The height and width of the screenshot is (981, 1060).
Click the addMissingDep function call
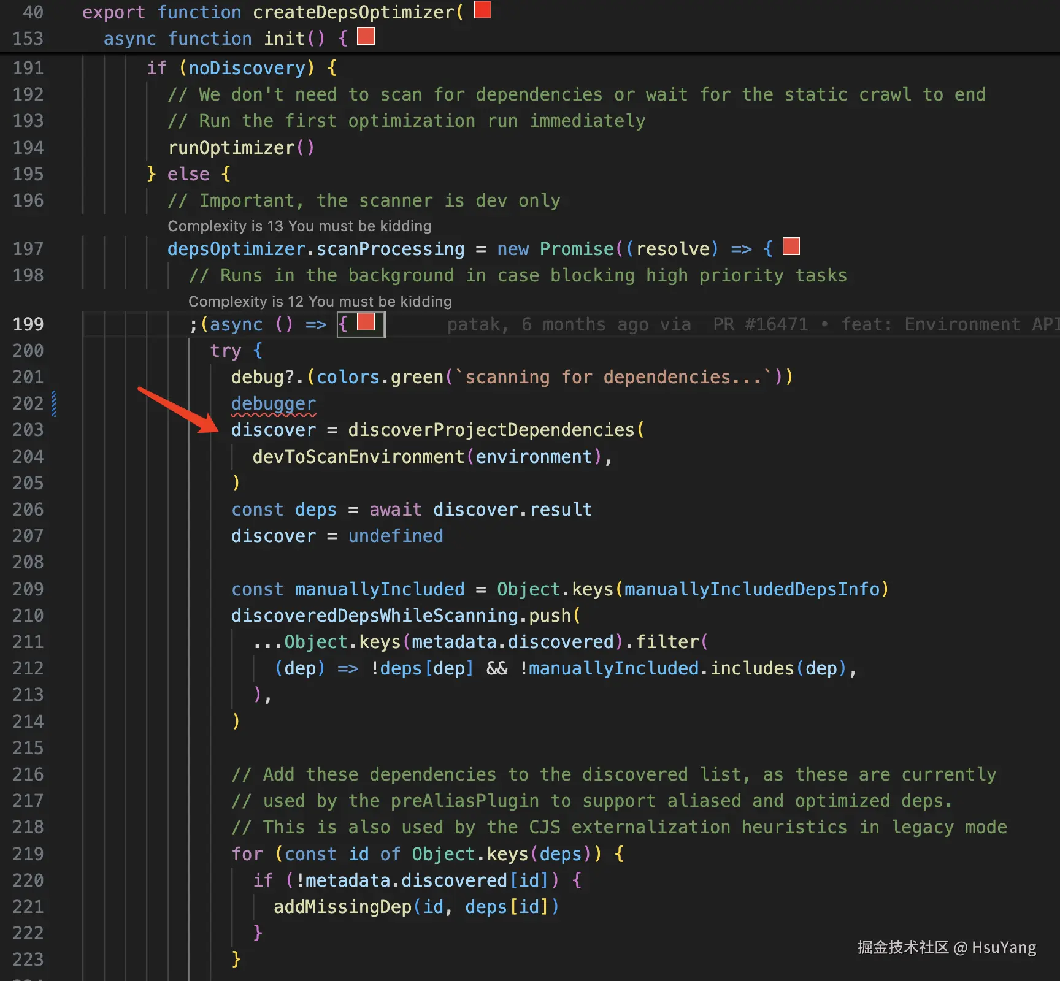coord(342,907)
